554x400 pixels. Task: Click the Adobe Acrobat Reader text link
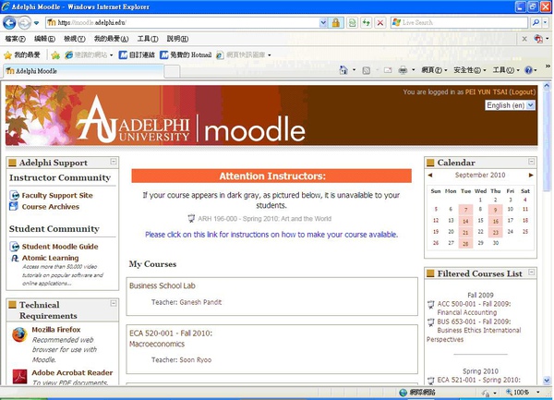click(x=72, y=373)
